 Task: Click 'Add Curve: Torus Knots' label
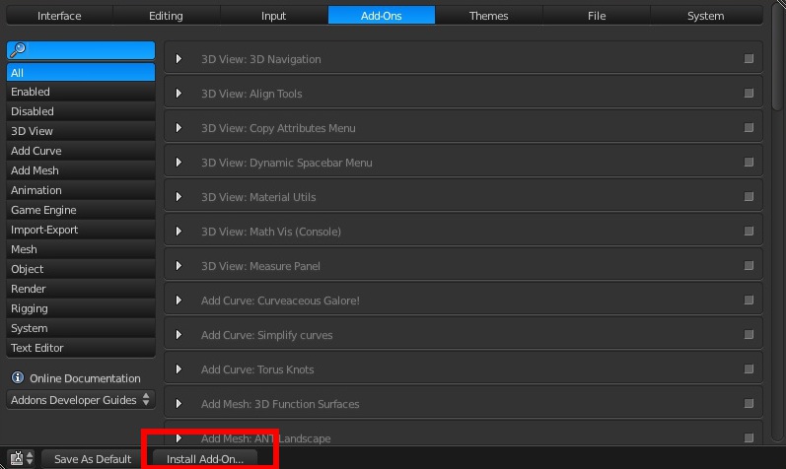257,369
